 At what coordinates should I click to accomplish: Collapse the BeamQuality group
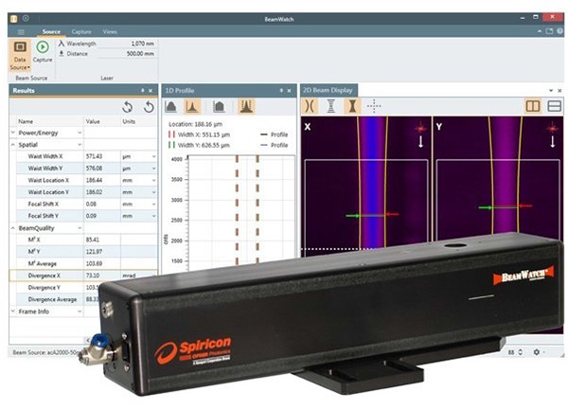pos(13,228)
